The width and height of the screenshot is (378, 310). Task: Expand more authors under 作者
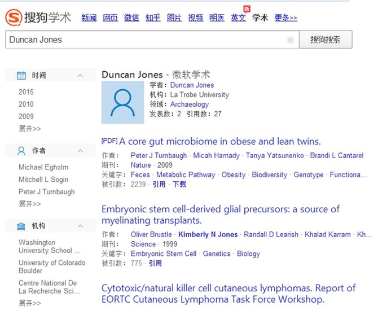[30, 204]
